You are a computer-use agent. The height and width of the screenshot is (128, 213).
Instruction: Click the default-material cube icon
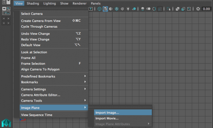111,9
